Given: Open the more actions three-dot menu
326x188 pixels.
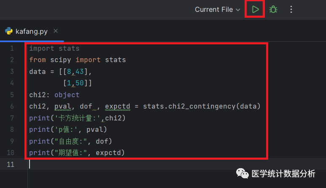Looking at the screenshot, I should coord(291,9).
